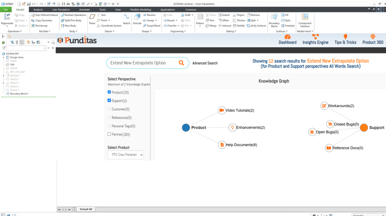The image size is (386, 216).
Task: Click the Extrude tool icon
Action: click(137, 18)
